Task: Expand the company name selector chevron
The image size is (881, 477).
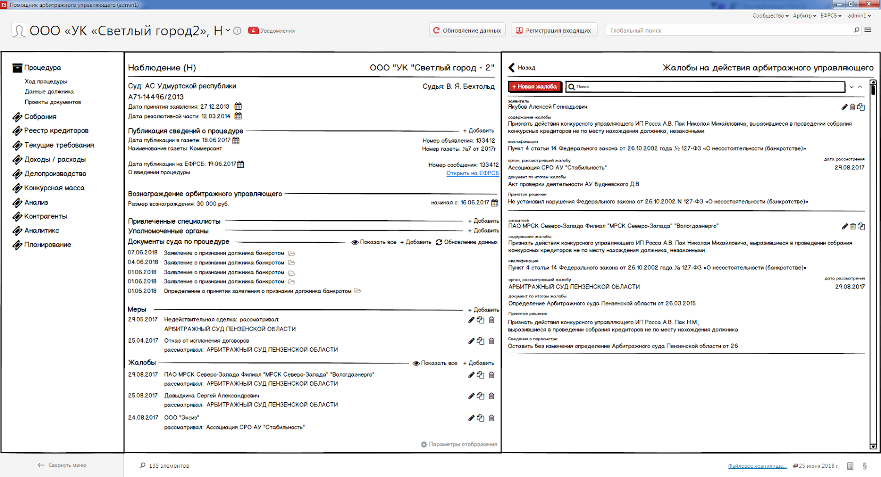Action: [x=228, y=31]
